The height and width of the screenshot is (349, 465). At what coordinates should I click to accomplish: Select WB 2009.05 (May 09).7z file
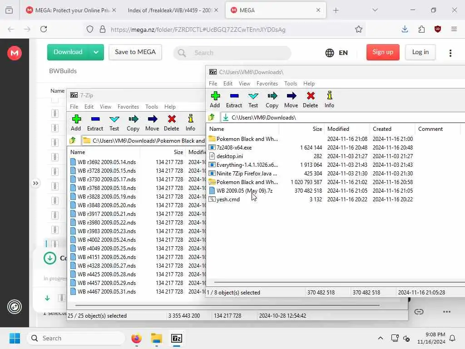pos(244,191)
